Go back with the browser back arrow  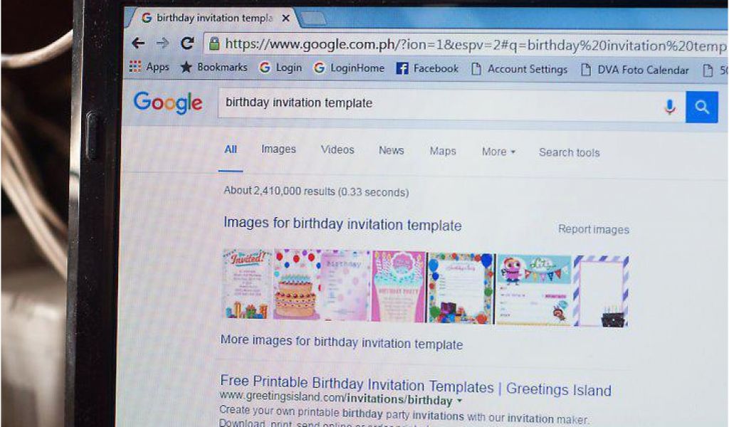(138, 43)
